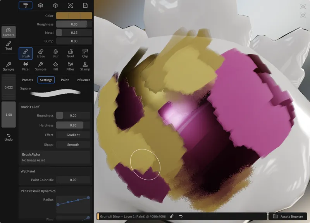Select the Erase tool
Viewport: 310px width, 223px height.
point(41,53)
